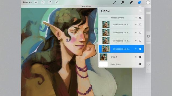Tap thumbnail of topmost Изображение layer
This screenshot has width=172, height=96.
pos(106,25)
